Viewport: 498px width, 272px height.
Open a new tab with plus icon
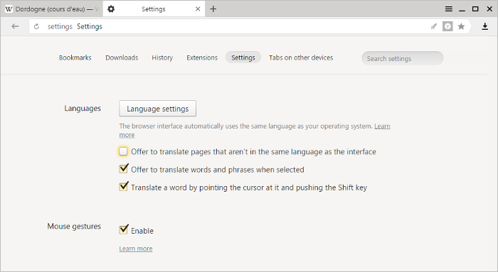coord(213,9)
